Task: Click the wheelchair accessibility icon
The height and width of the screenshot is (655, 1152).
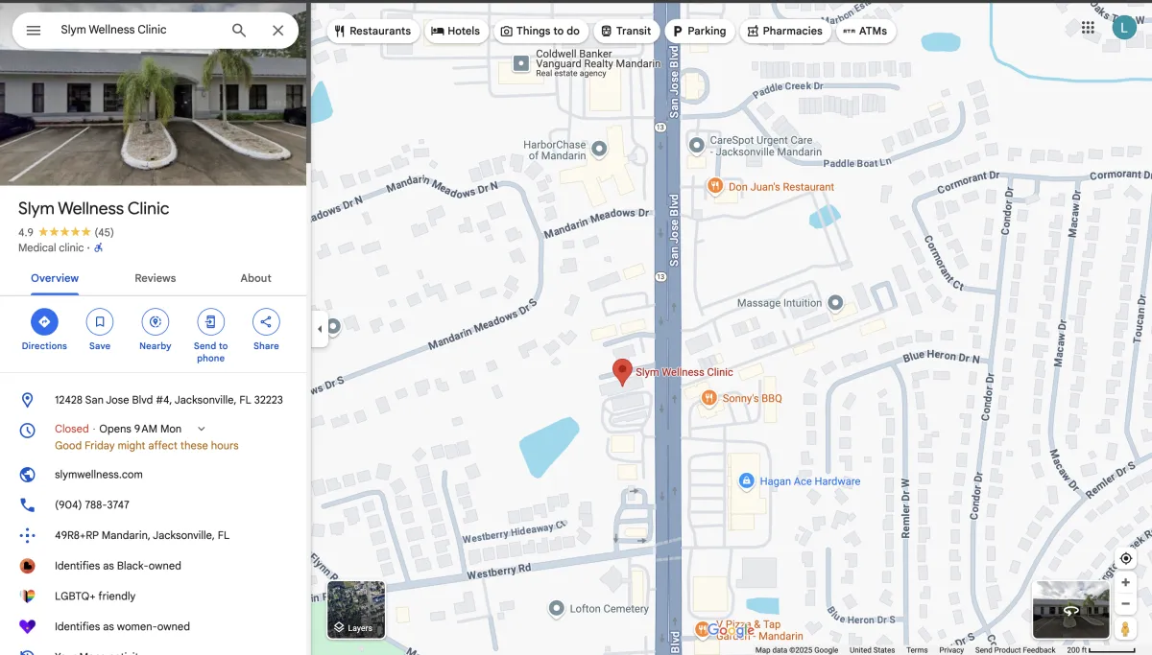Action: click(x=98, y=247)
